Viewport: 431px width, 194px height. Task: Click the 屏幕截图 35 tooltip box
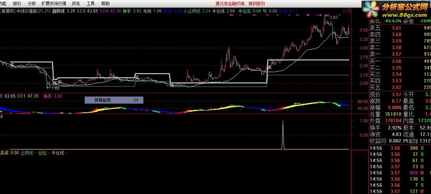tap(114, 100)
